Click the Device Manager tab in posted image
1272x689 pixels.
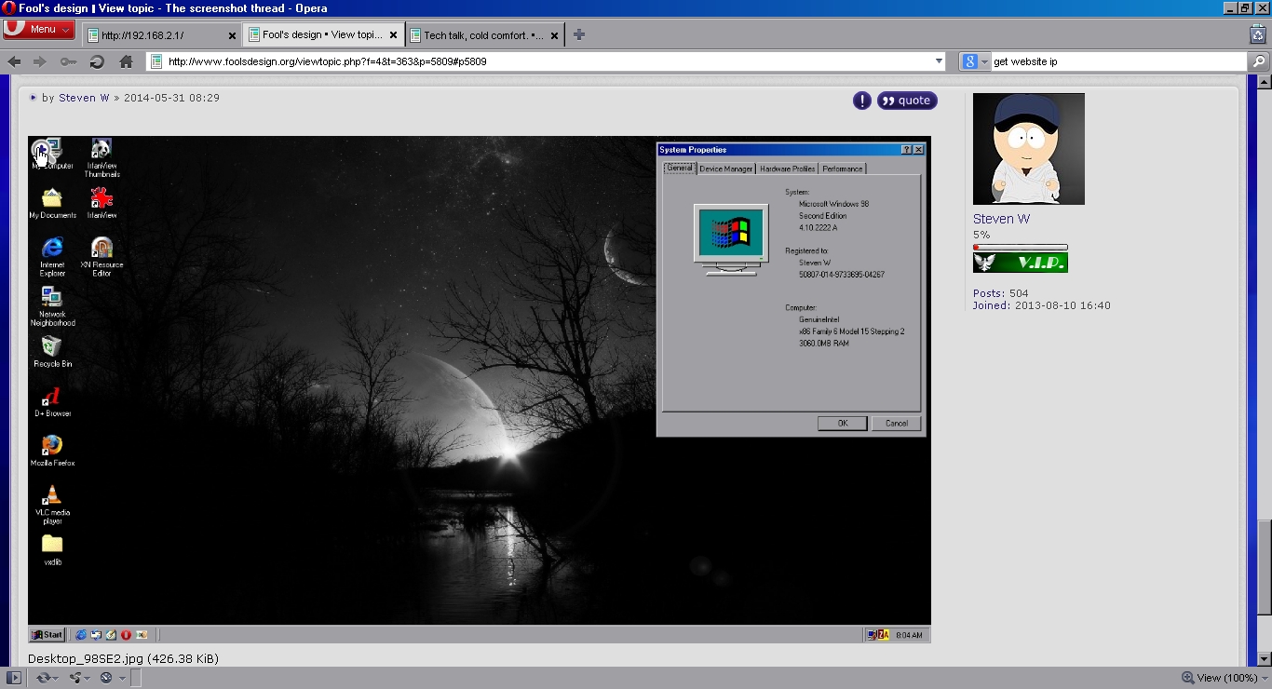click(x=726, y=169)
